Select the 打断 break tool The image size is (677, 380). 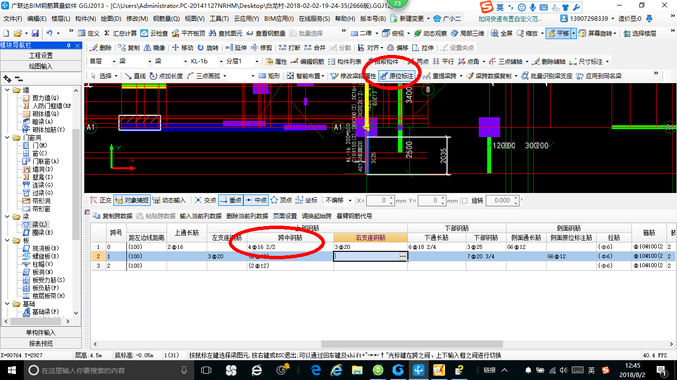(x=289, y=47)
